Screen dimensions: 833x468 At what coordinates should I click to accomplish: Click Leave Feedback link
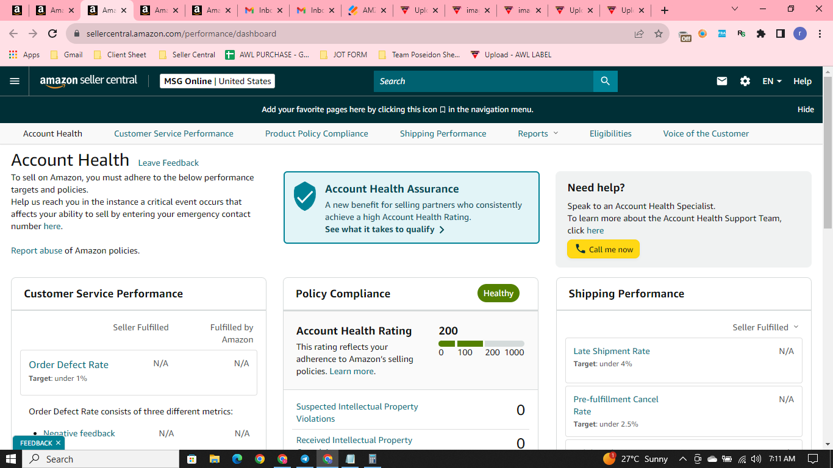click(x=168, y=163)
